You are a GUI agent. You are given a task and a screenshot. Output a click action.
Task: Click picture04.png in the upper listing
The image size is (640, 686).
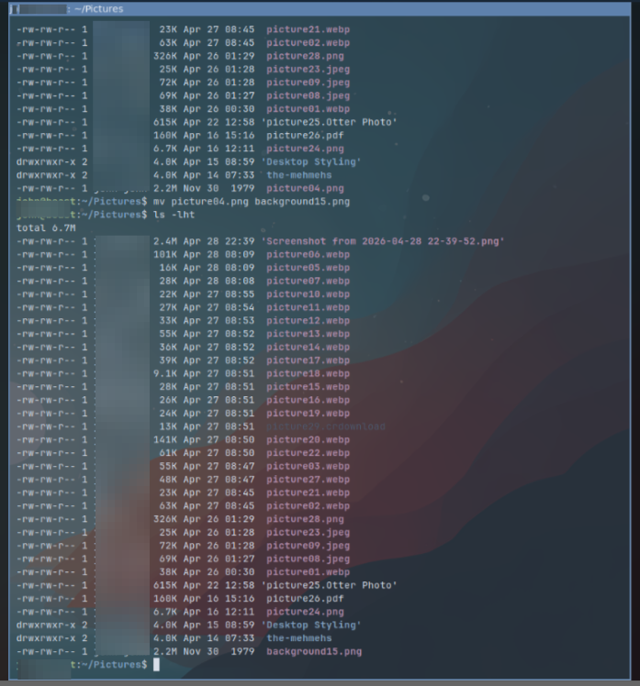[x=305, y=189]
